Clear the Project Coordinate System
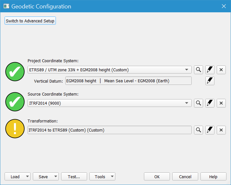The width and height of the screenshot is (231, 185). point(221,70)
